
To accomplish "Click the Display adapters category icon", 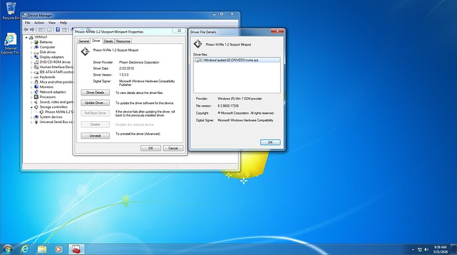I will [x=36, y=57].
